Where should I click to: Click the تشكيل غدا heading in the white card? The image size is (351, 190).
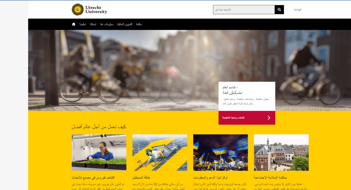233,92
